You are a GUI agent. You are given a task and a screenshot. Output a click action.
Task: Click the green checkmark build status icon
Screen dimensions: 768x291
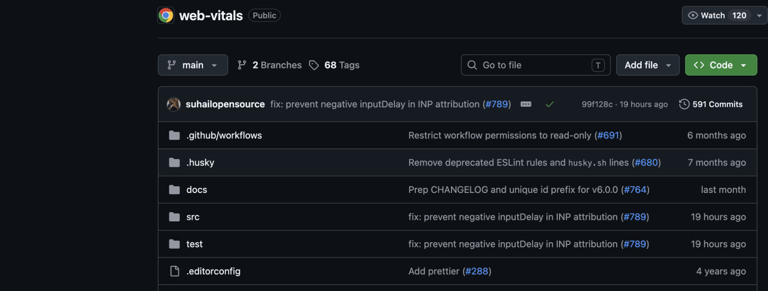550,104
